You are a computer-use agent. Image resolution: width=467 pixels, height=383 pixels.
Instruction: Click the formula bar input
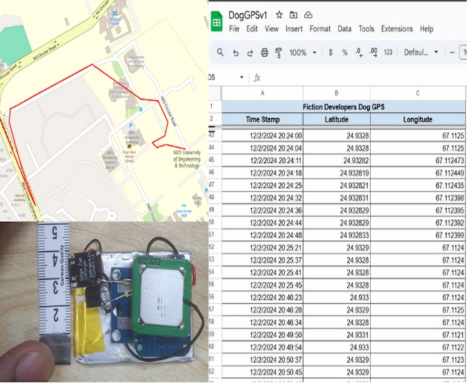point(363,77)
